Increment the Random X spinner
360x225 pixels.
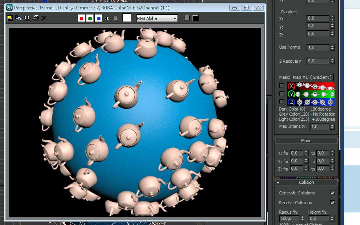(x=332, y=17)
